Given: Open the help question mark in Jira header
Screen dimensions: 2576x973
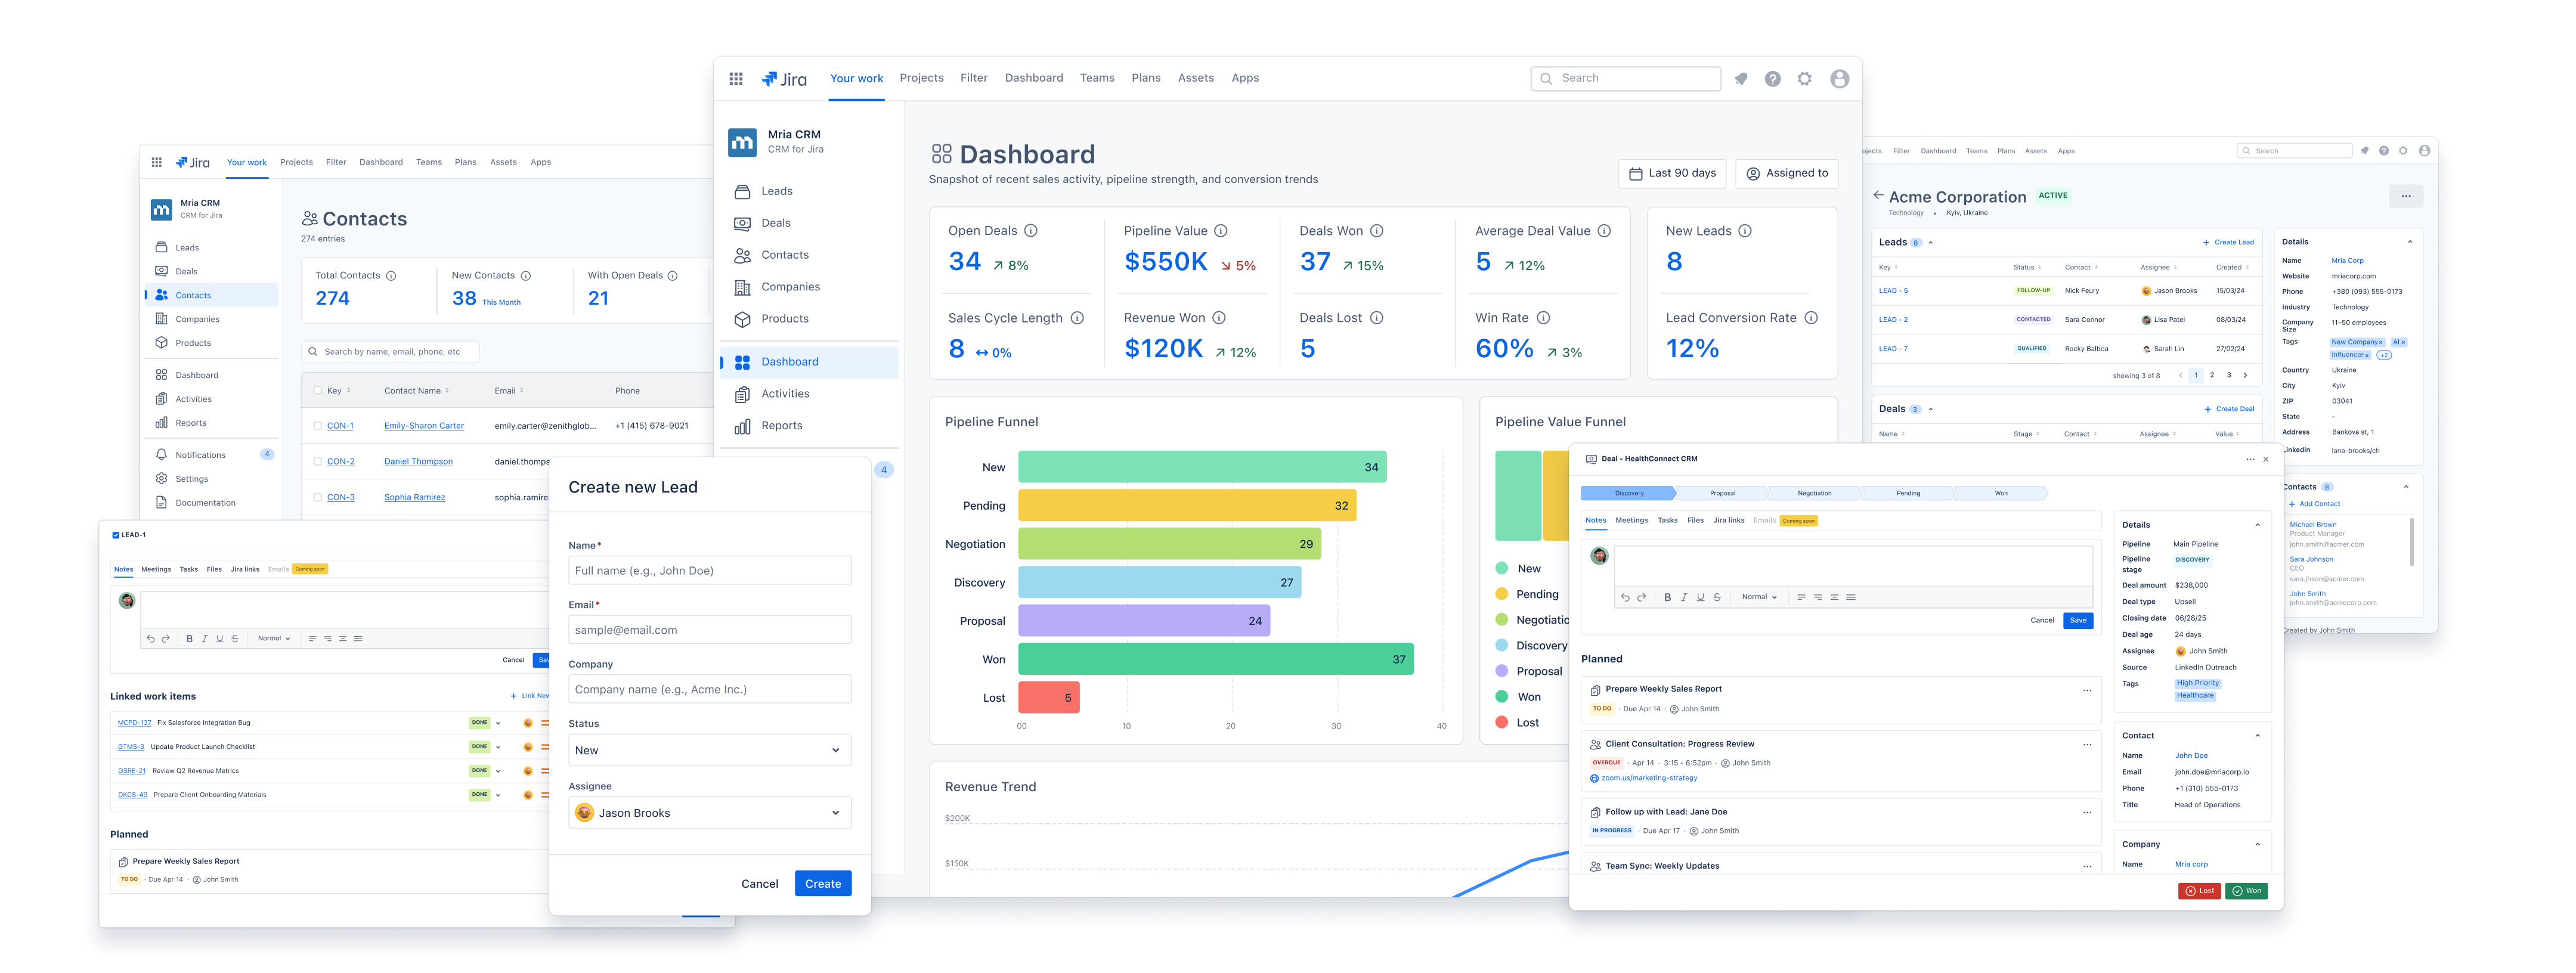Looking at the screenshot, I should coord(1773,78).
